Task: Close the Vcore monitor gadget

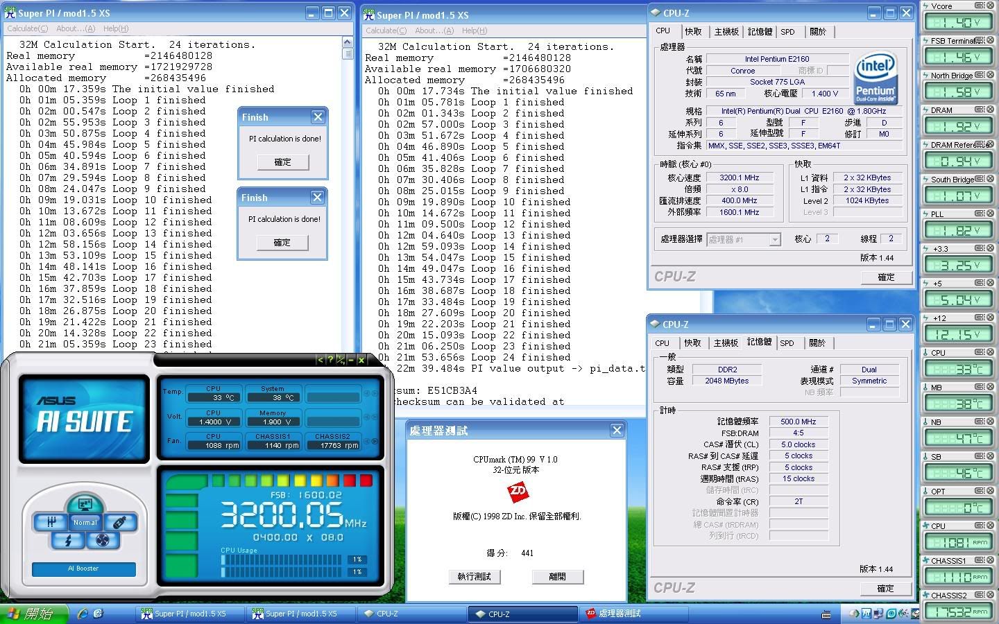Action: tap(990, 6)
